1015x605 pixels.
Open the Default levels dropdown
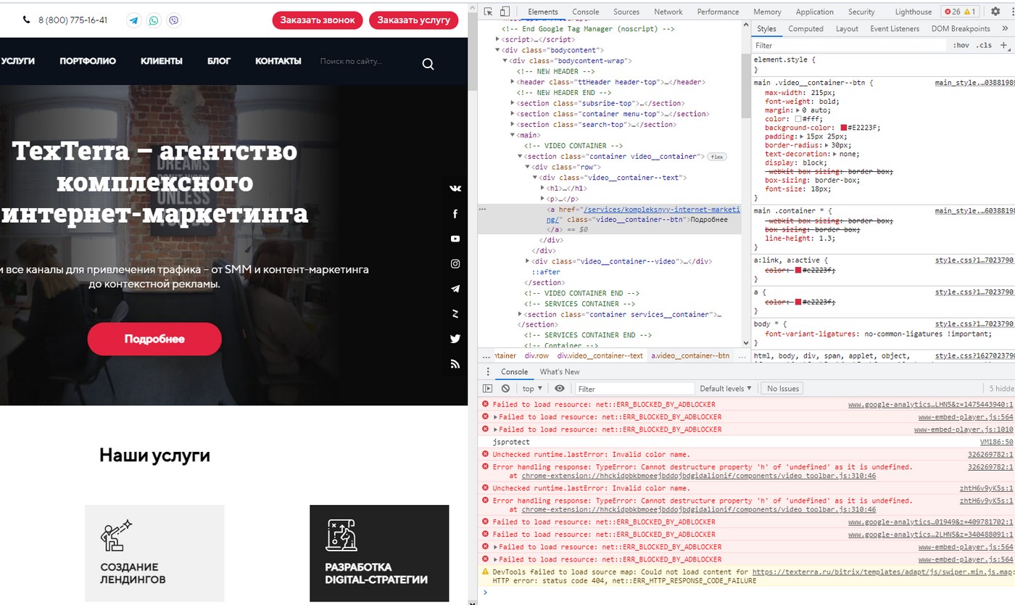[x=726, y=389]
